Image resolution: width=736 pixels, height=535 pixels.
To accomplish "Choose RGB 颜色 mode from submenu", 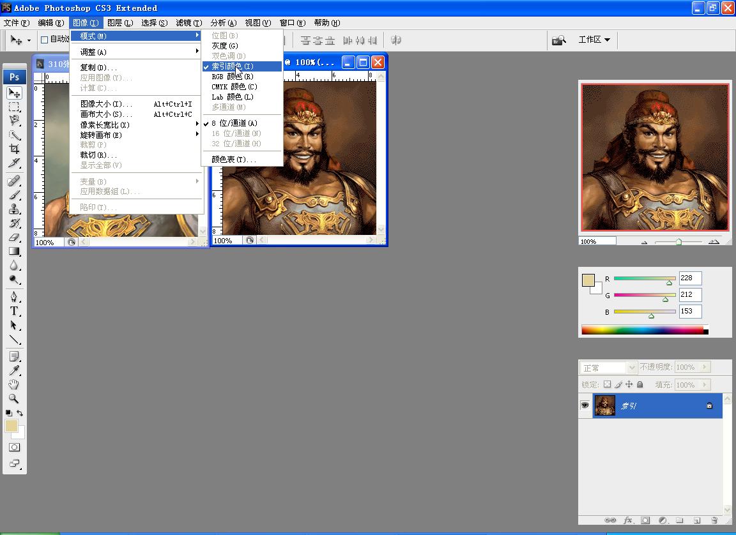I will tap(233, 77).
